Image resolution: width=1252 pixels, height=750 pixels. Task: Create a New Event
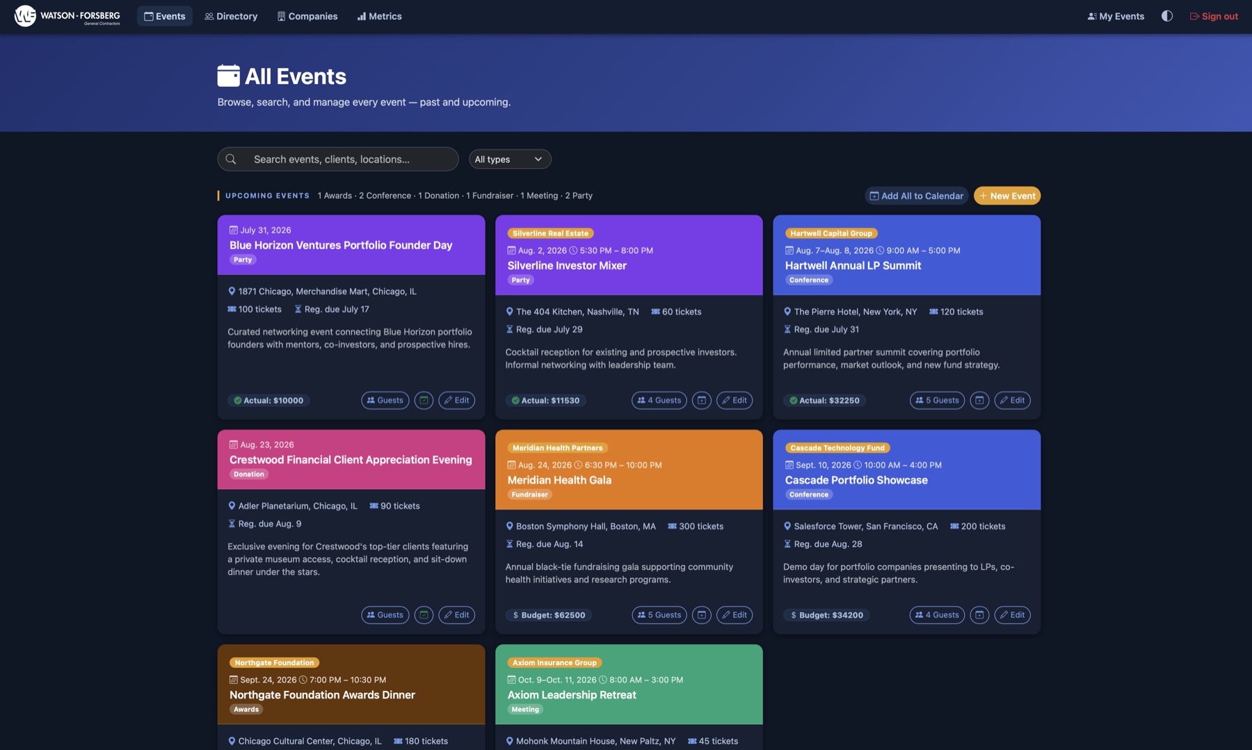(x=1006, y=196)
